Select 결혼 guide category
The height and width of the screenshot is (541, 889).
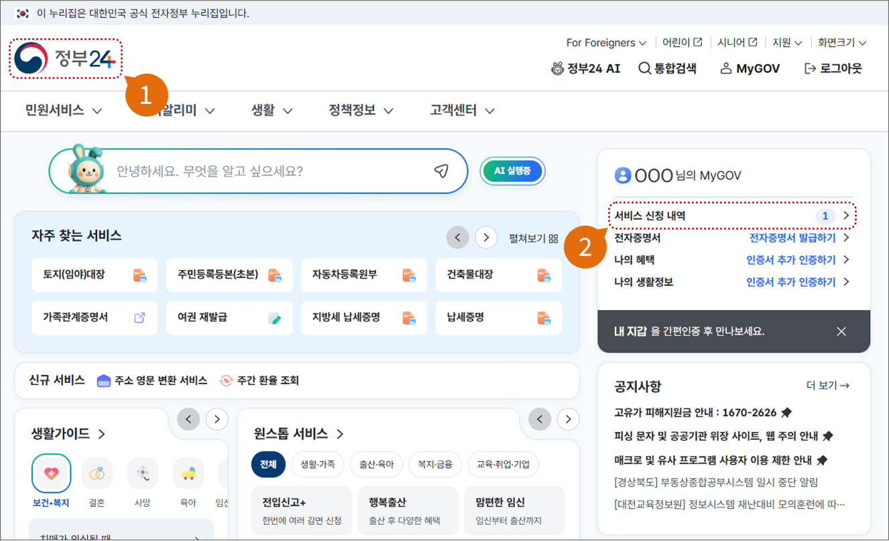[x=97, y=482]
